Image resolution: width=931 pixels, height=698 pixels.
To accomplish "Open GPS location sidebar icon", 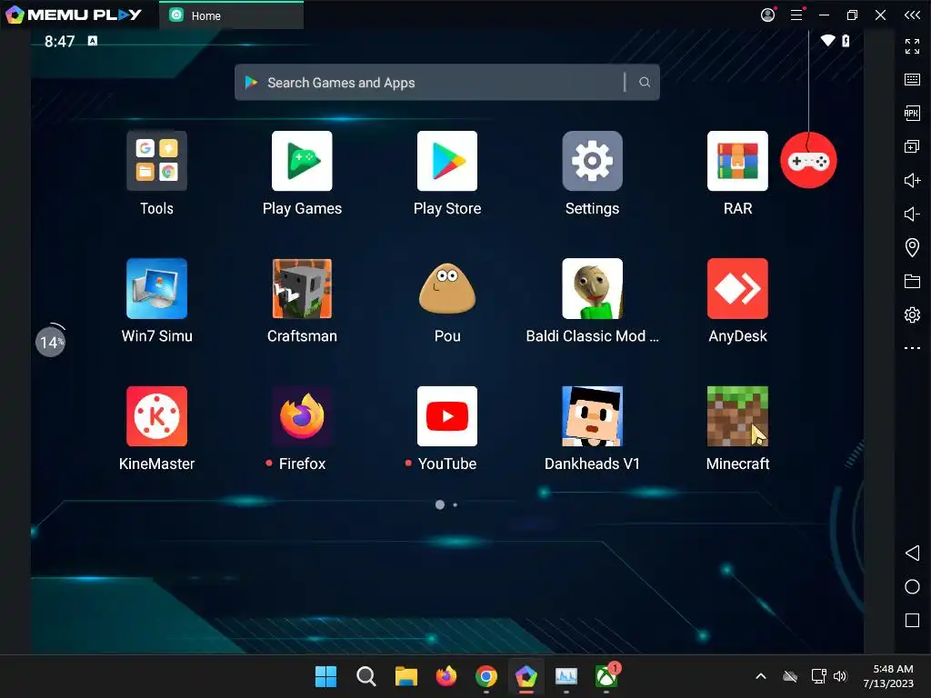I will click(x=912, y=247).
